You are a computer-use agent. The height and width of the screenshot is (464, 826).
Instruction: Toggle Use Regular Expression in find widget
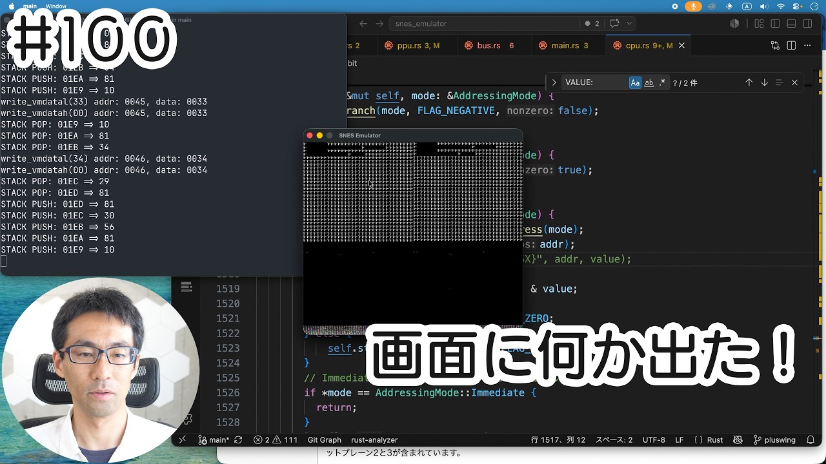662,82
